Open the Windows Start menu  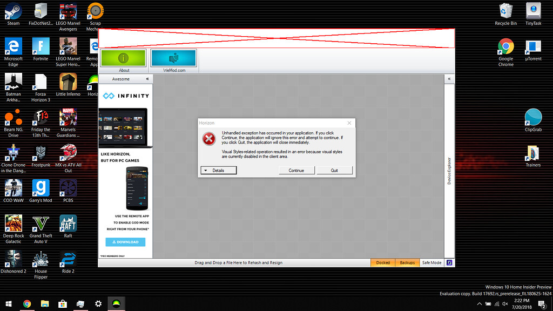[9, 303]
